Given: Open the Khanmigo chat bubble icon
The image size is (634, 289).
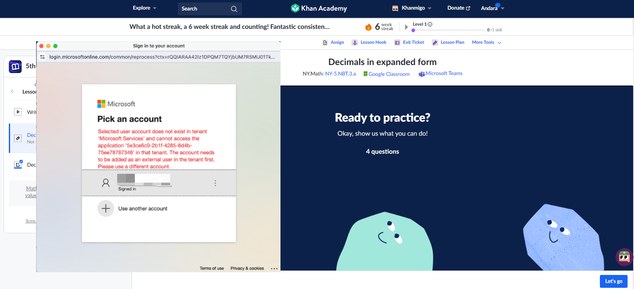Looking at the screenshot, I should click(x=624, y=257).
